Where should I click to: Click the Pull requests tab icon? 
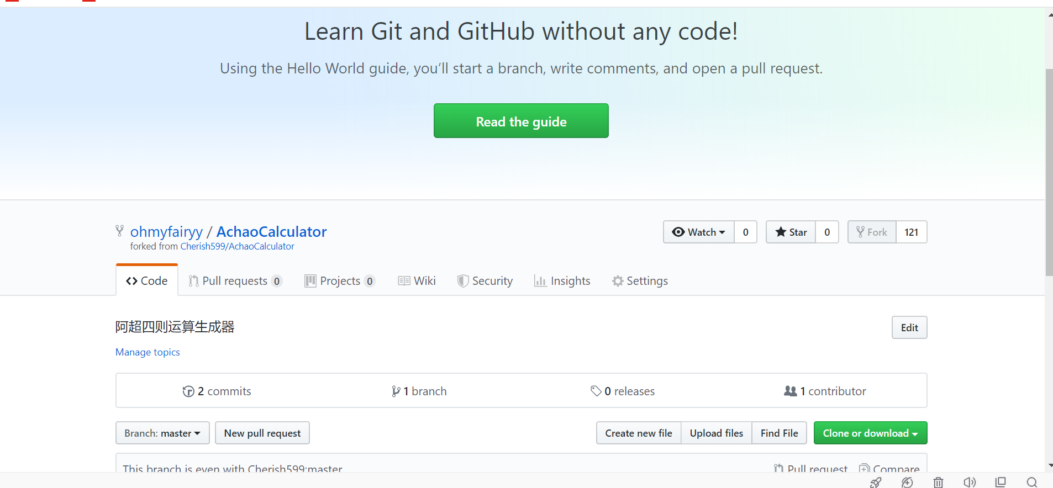[193, 281]
